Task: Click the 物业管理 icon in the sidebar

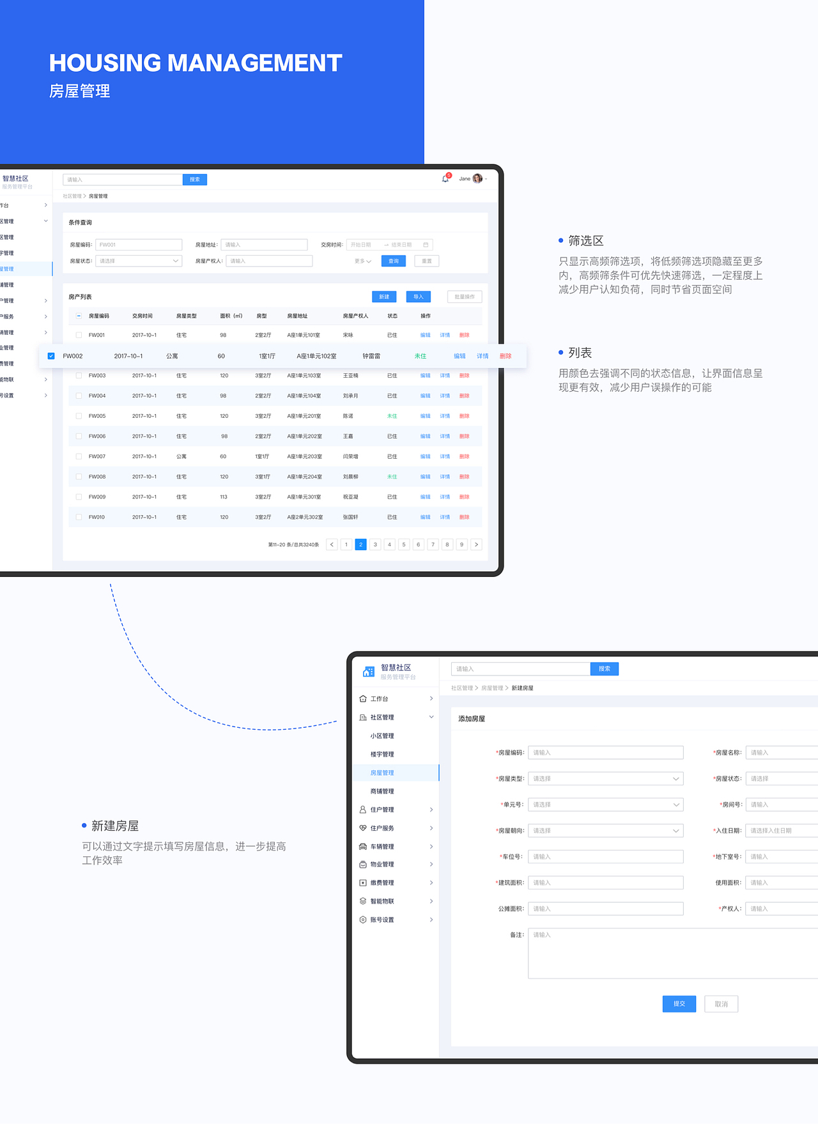Action: tap(363, 865)
